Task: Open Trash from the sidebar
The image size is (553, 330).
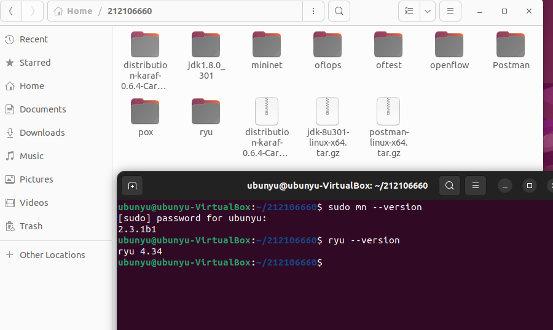Action: [31, 226]
